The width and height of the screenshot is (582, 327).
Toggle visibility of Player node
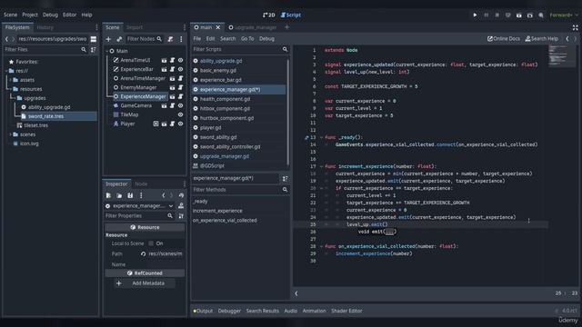click(x=180, y=124)
